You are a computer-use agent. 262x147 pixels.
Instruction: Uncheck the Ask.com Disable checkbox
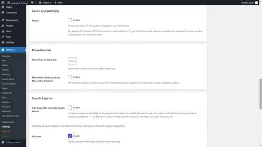click(70, 136)
